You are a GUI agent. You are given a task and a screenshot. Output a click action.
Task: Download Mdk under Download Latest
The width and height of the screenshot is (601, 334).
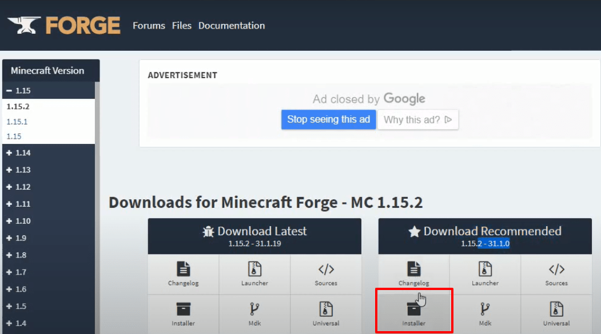click(254, 314)
